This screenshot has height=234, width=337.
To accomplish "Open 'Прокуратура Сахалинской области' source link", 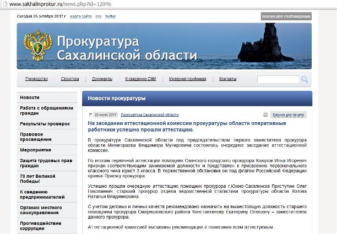I will coord(150,115).
